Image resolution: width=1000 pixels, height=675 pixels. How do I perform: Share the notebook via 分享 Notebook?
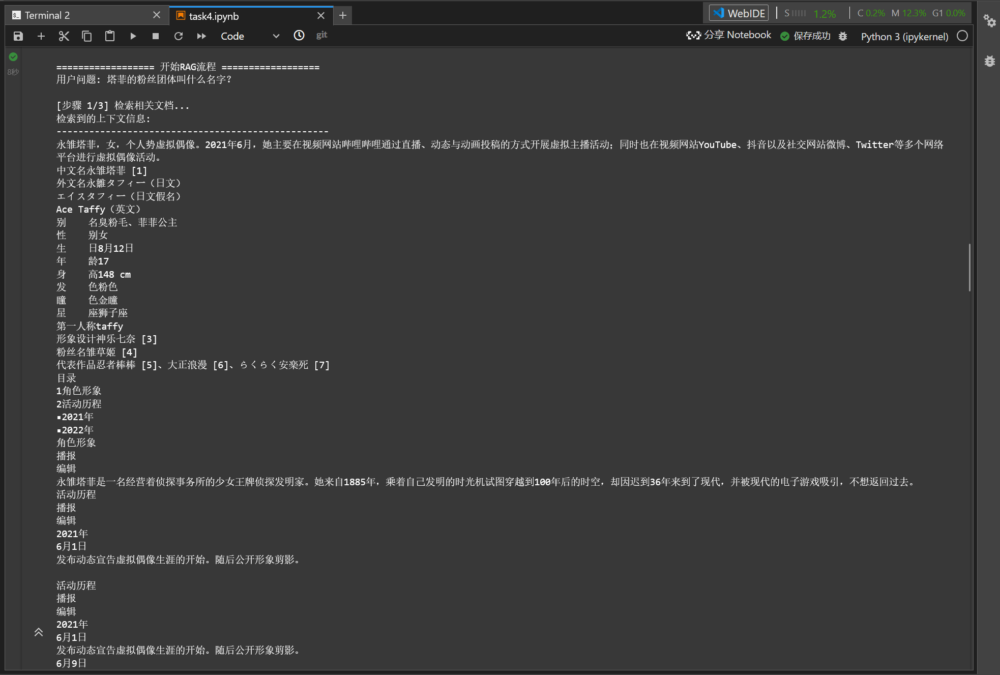729,35
